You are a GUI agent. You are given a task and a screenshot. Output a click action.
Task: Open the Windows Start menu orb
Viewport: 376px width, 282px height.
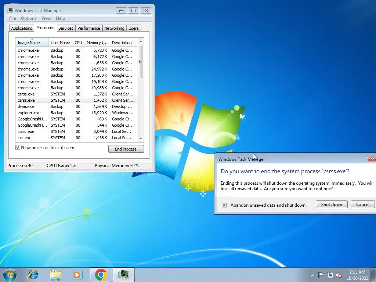(10, 275)
